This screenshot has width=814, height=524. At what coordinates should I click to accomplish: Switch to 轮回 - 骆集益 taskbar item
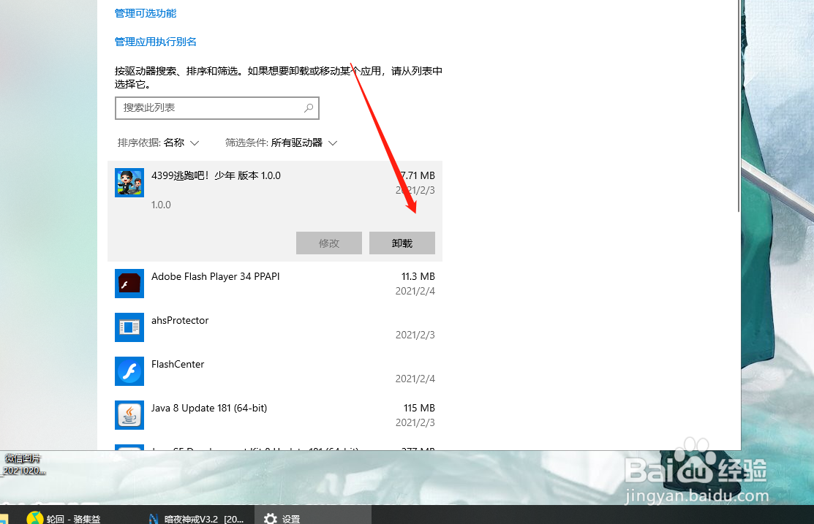click(x=64, y=518)
